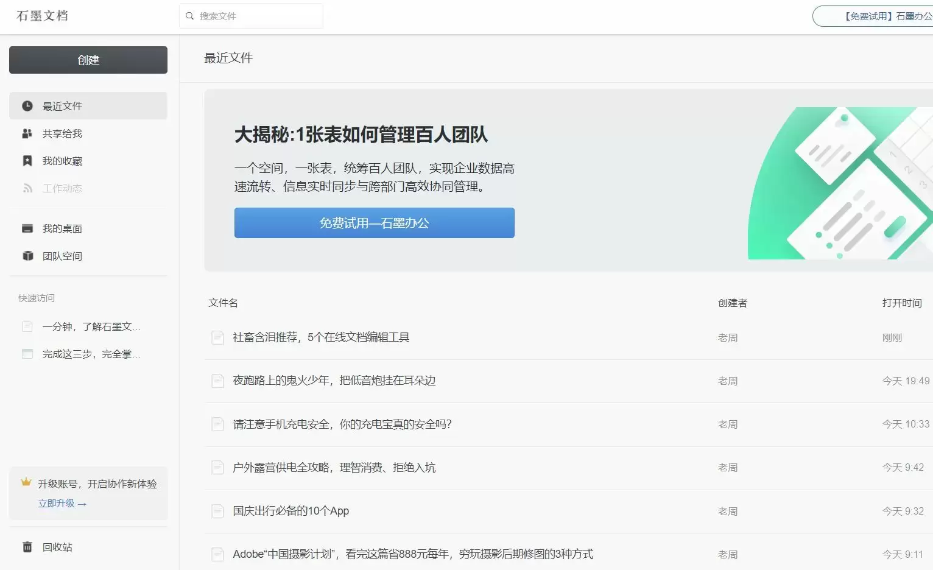The width and height of the screenshot is (933, 570).
Task: Click the 创建 button
Action: click(x=88, y=60)
